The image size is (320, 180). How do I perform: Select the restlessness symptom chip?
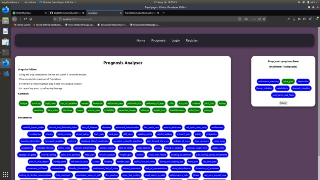click(217, 128)
